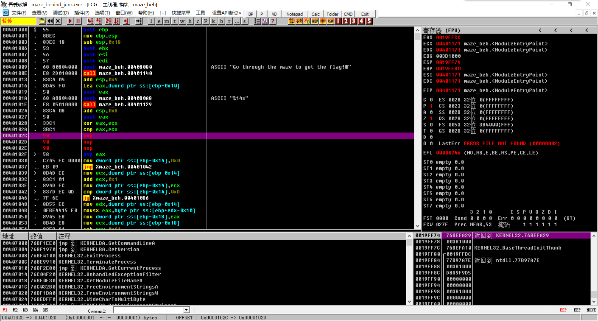Pause execution with the pause icon
The height and width of the screenshot is (321, 598).
coord(78,21)
